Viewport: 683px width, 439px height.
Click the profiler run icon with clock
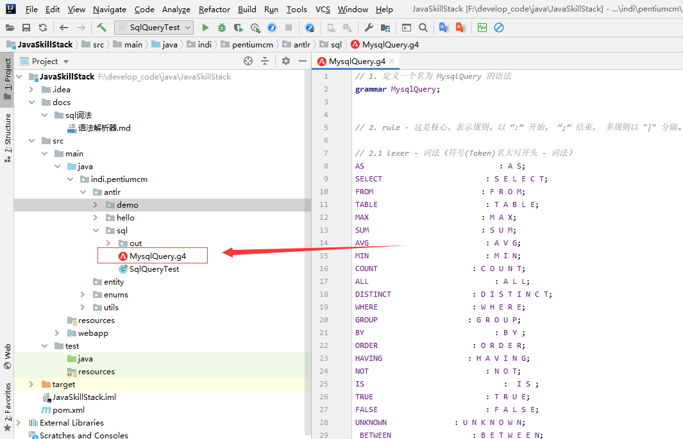(x=255, y=28)
